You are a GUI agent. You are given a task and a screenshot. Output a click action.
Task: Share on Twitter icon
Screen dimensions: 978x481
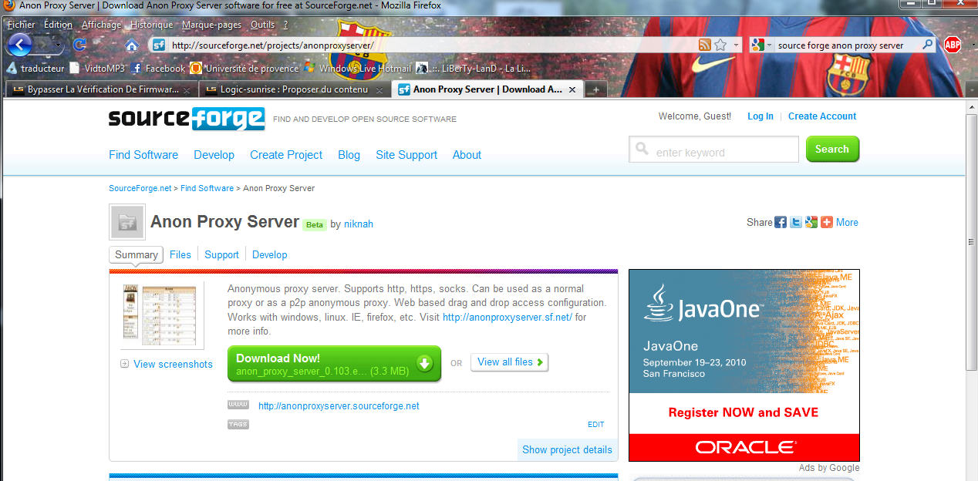click(796, 222)
